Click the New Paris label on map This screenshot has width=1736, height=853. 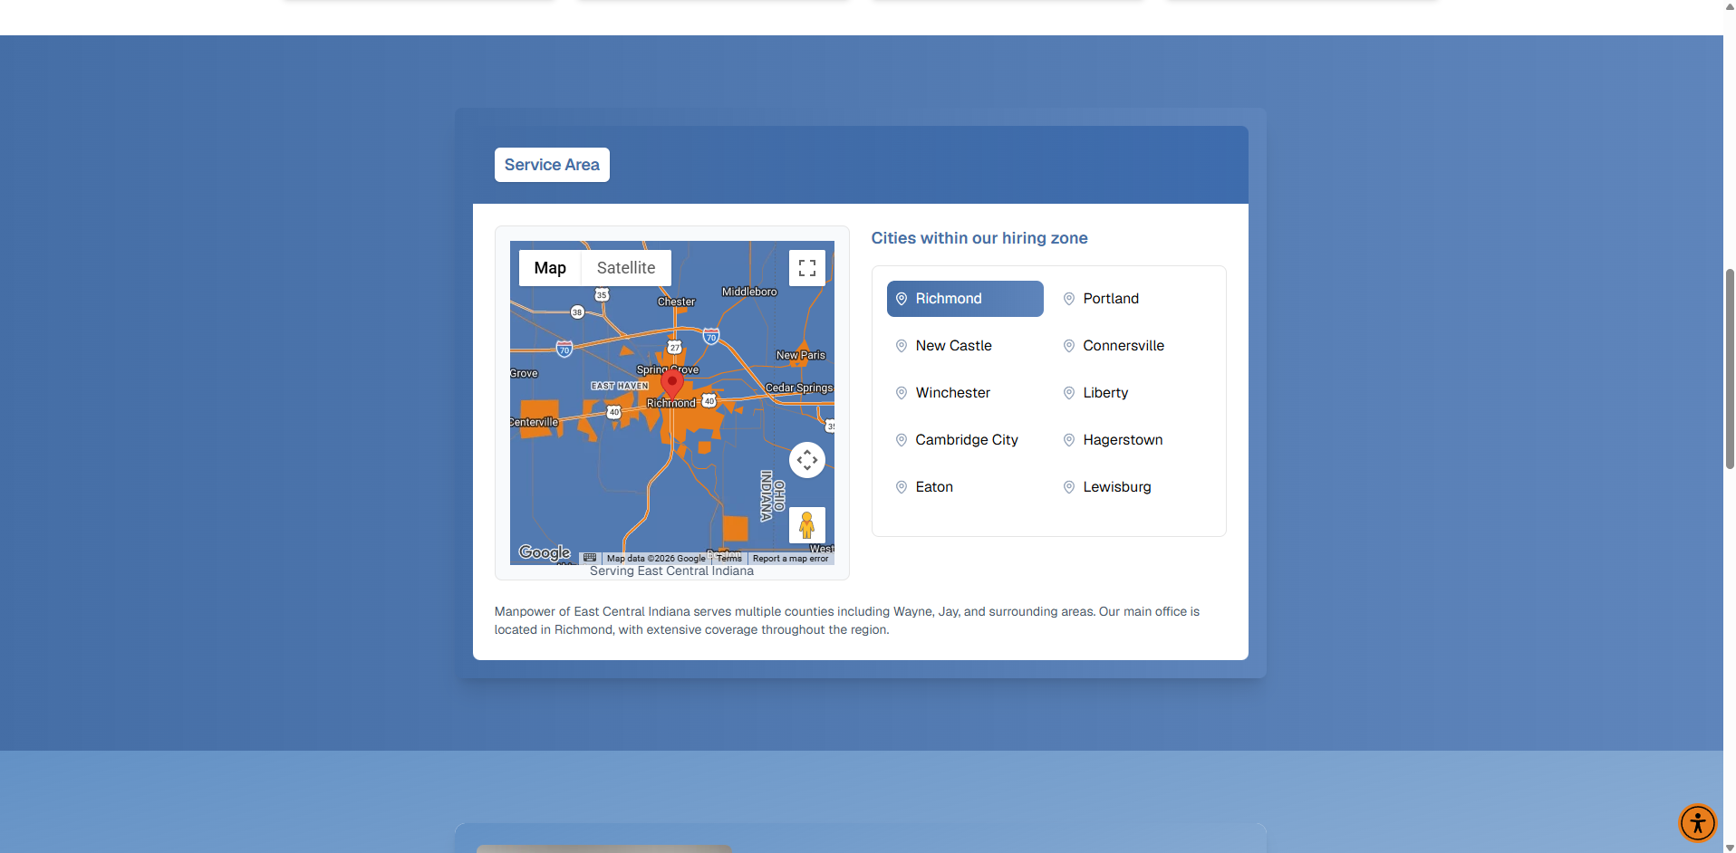801,355
